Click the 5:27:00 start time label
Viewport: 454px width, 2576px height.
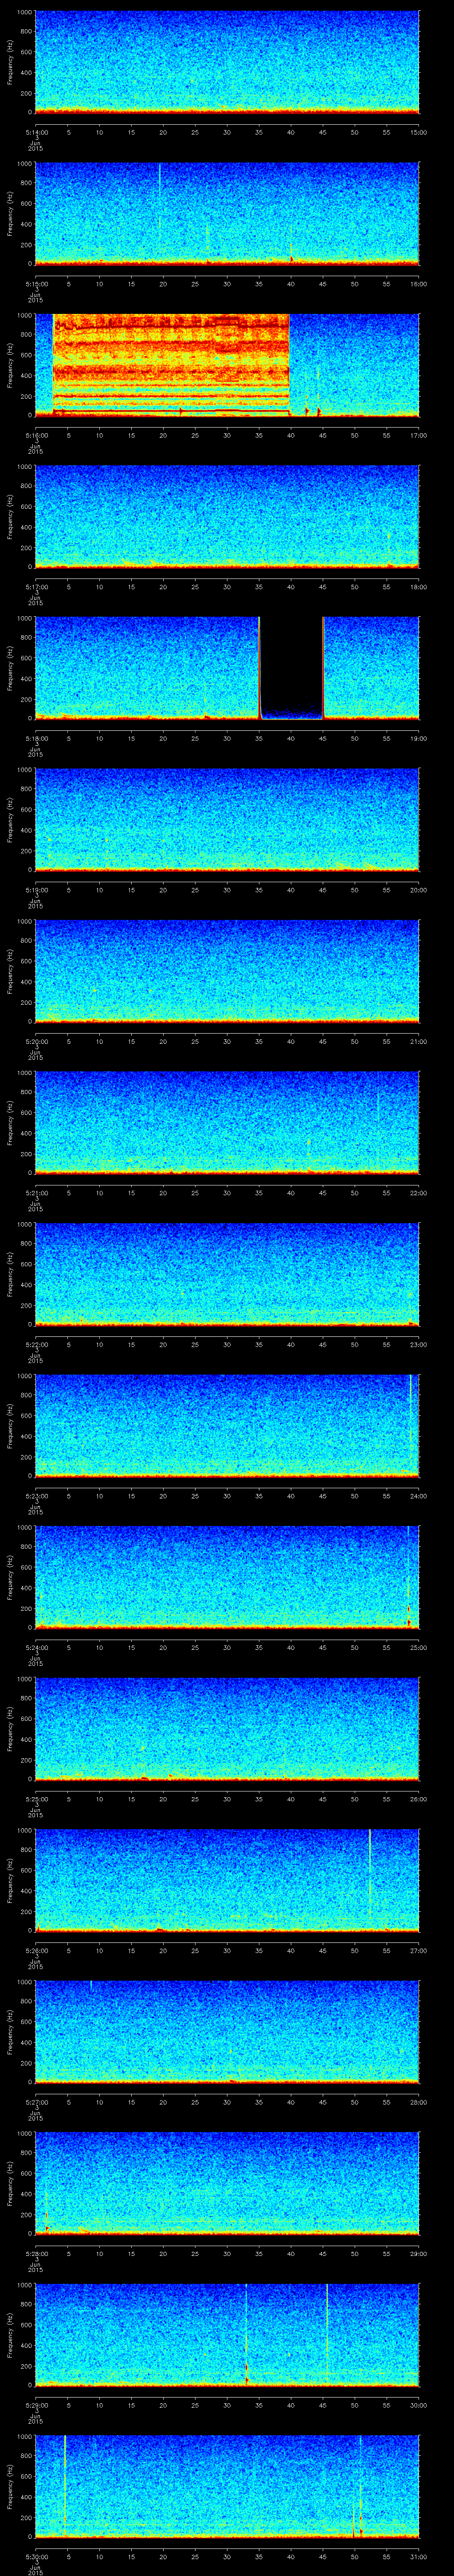(x=37, y=2101)
